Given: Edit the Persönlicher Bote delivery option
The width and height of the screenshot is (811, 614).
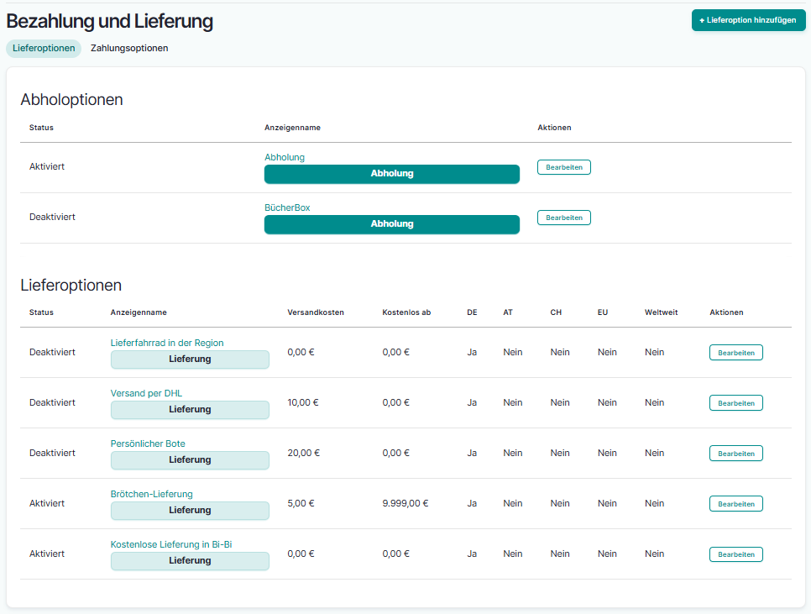Looking at the screenshot, I should coord(735,454).
